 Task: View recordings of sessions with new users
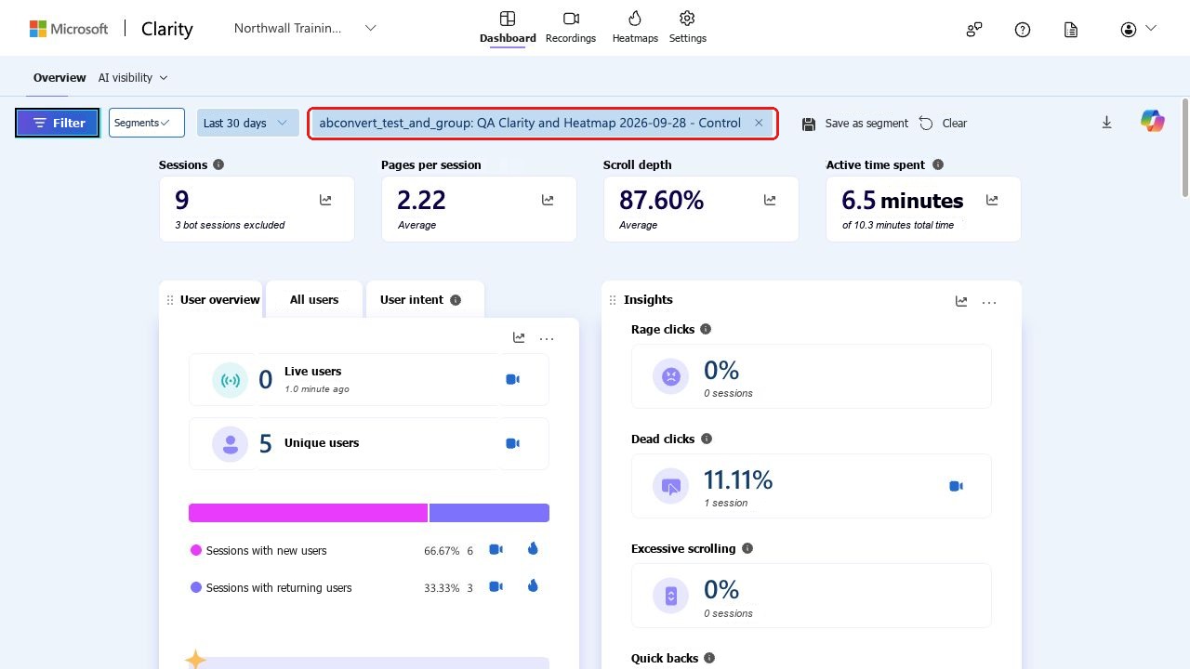(x=496, y=549)
